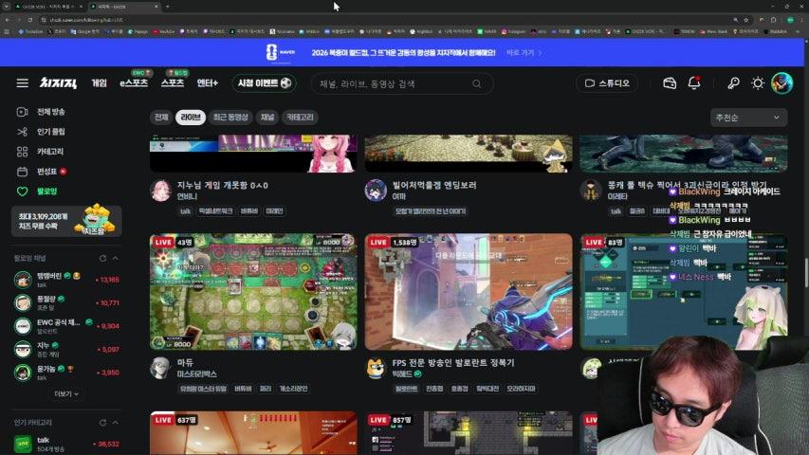Click the 버튜버 tag under 마듀
This screenshot has width=809, height=455.
[x=243, y=389]
